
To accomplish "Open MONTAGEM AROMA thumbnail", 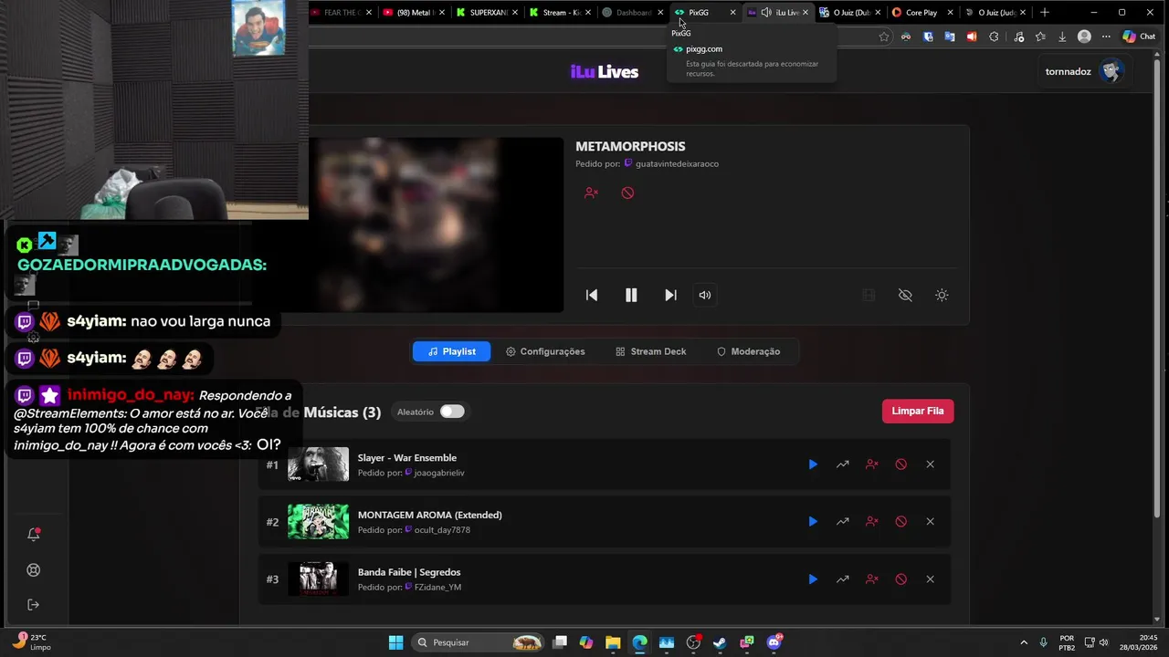I will 318,522.
